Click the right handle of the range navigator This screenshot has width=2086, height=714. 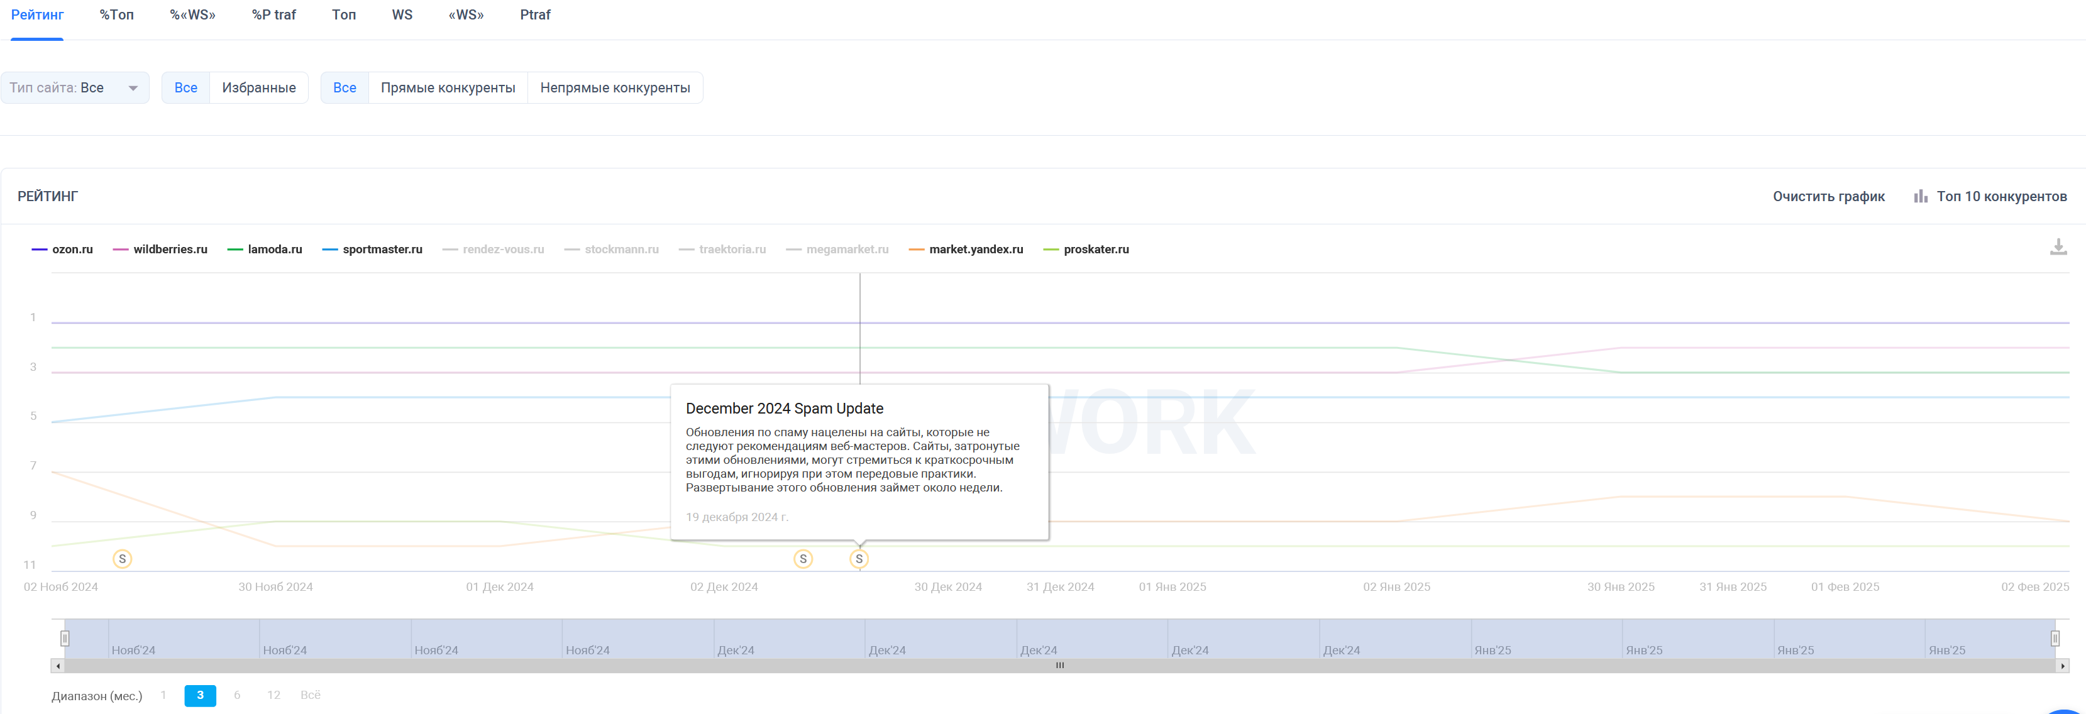click(2055, 639)
